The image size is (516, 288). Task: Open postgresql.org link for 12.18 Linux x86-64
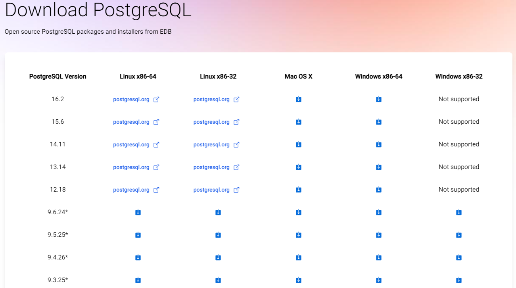tap(136, 190)
